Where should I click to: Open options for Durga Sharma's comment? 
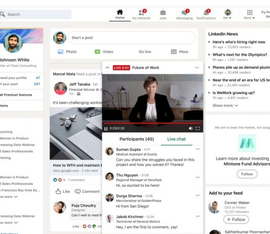(x=198, y=196)
